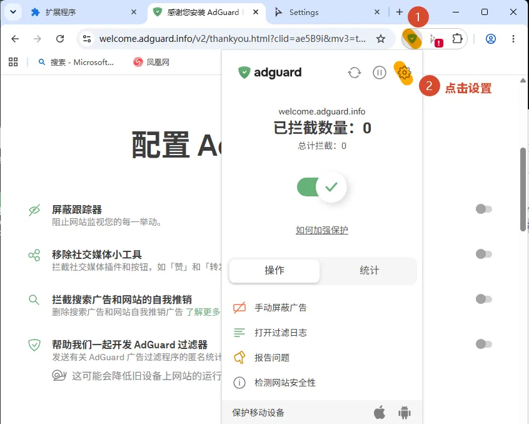Click the address bar URL field

[233, 39]
